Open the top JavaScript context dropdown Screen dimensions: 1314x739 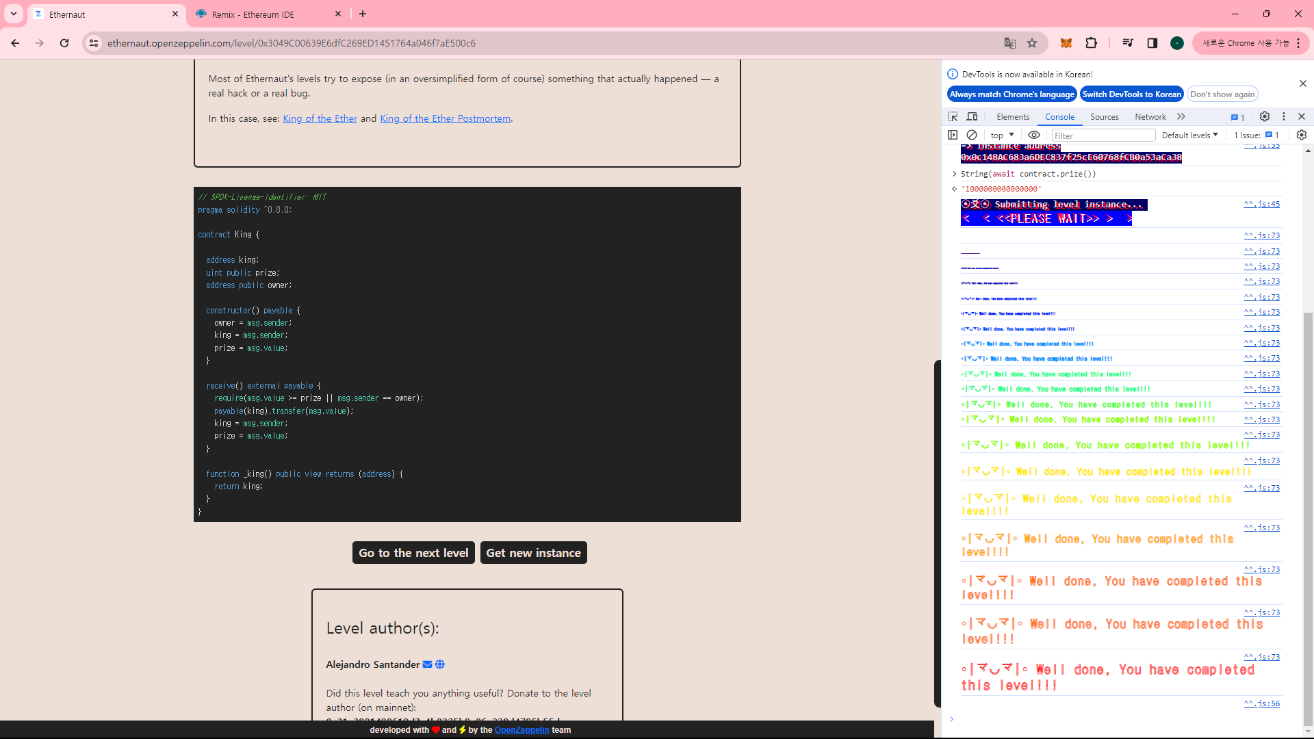coord(1003,135)
